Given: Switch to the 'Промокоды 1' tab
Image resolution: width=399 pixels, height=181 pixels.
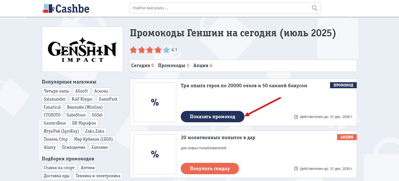Looking at the screenshot, I should click(x=173, y=66).
